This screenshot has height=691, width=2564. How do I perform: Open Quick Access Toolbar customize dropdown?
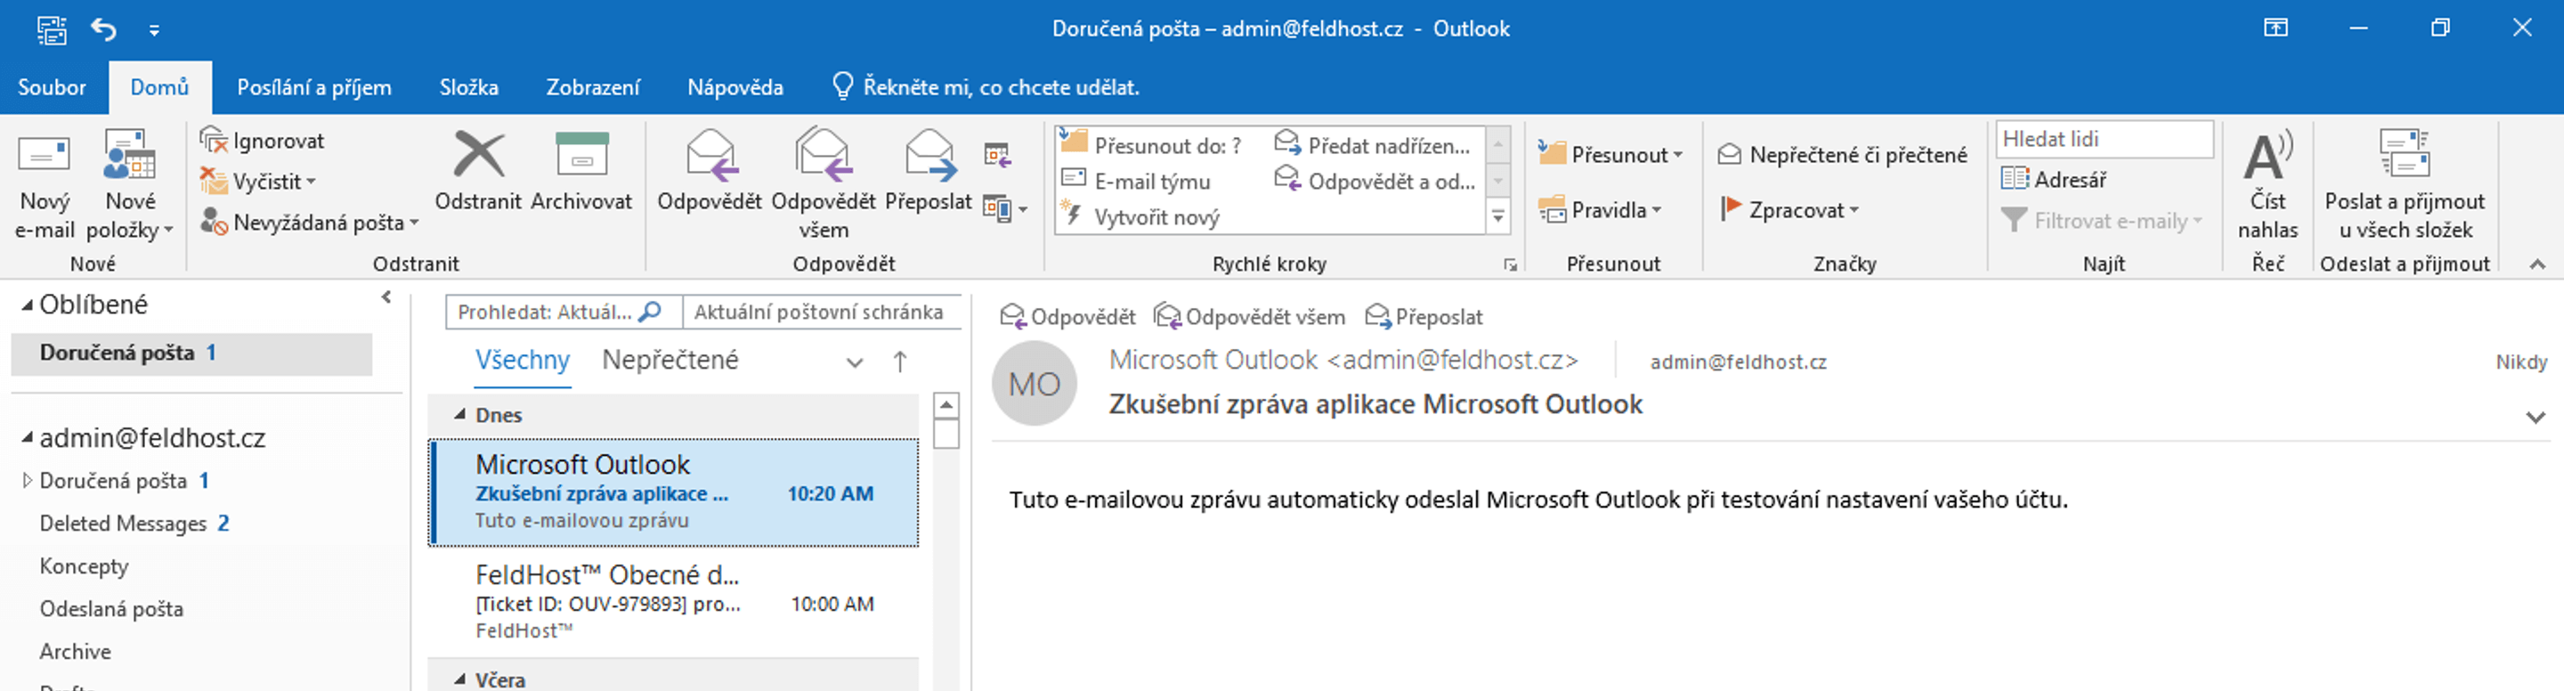click(154, 30)
